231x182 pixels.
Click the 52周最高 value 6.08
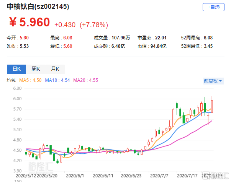208,38
